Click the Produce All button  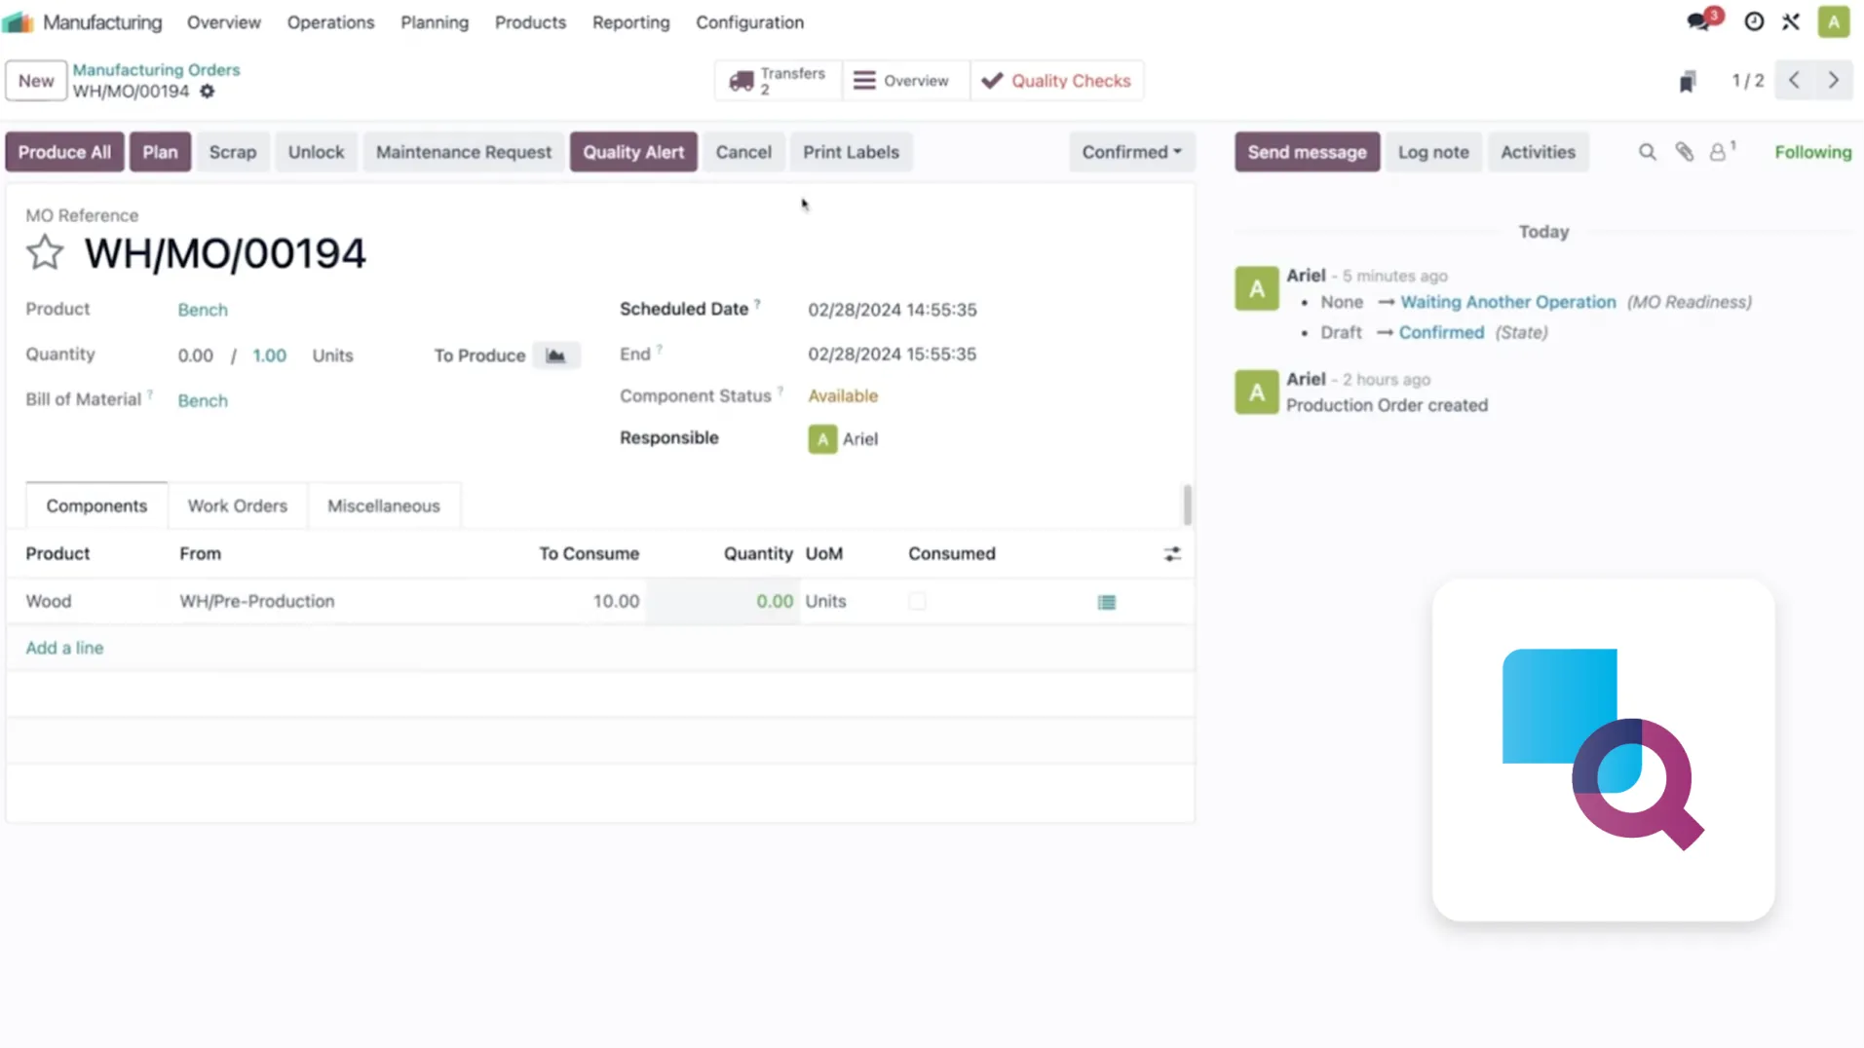click(64, 152)
